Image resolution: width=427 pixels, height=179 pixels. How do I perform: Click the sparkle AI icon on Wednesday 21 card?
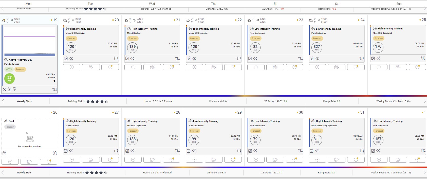click(x=133, y=59)
